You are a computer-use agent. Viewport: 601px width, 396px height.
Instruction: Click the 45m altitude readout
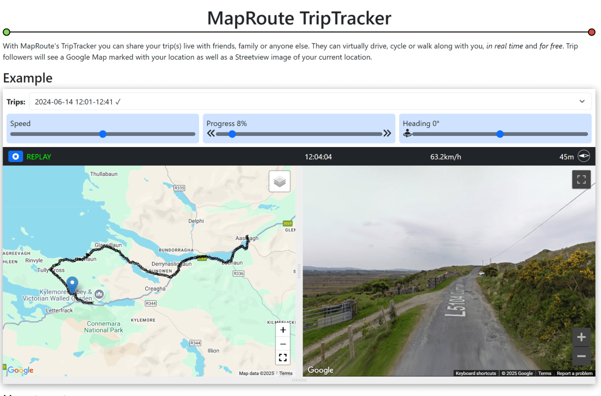coord(566,156)
